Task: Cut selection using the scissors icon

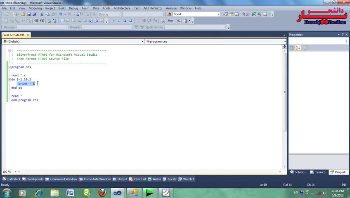Action: [x=42, y=14]
